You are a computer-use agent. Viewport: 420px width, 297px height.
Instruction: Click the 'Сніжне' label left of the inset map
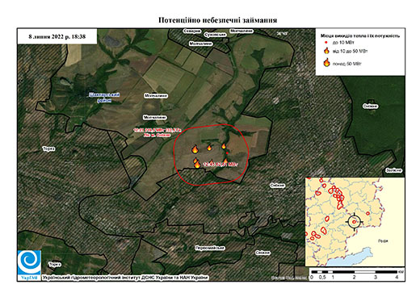coord(277,186)
